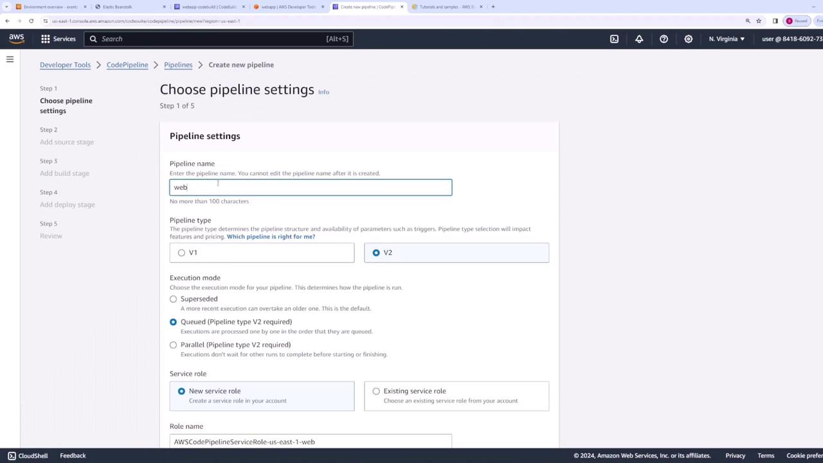823x463 pixels.
Task: Choose Superseded execution mode
Action: click(173, 299)
